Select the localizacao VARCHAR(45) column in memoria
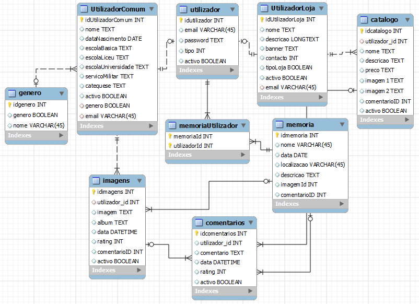The width and height of the screenshot is (419, 304). [312, 165]
